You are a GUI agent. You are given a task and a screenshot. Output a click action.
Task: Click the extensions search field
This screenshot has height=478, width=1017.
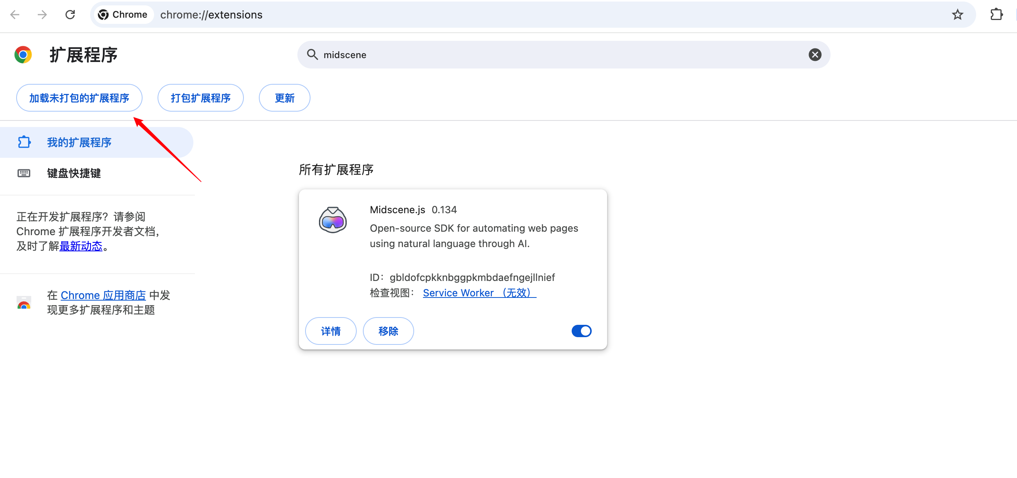553,54
